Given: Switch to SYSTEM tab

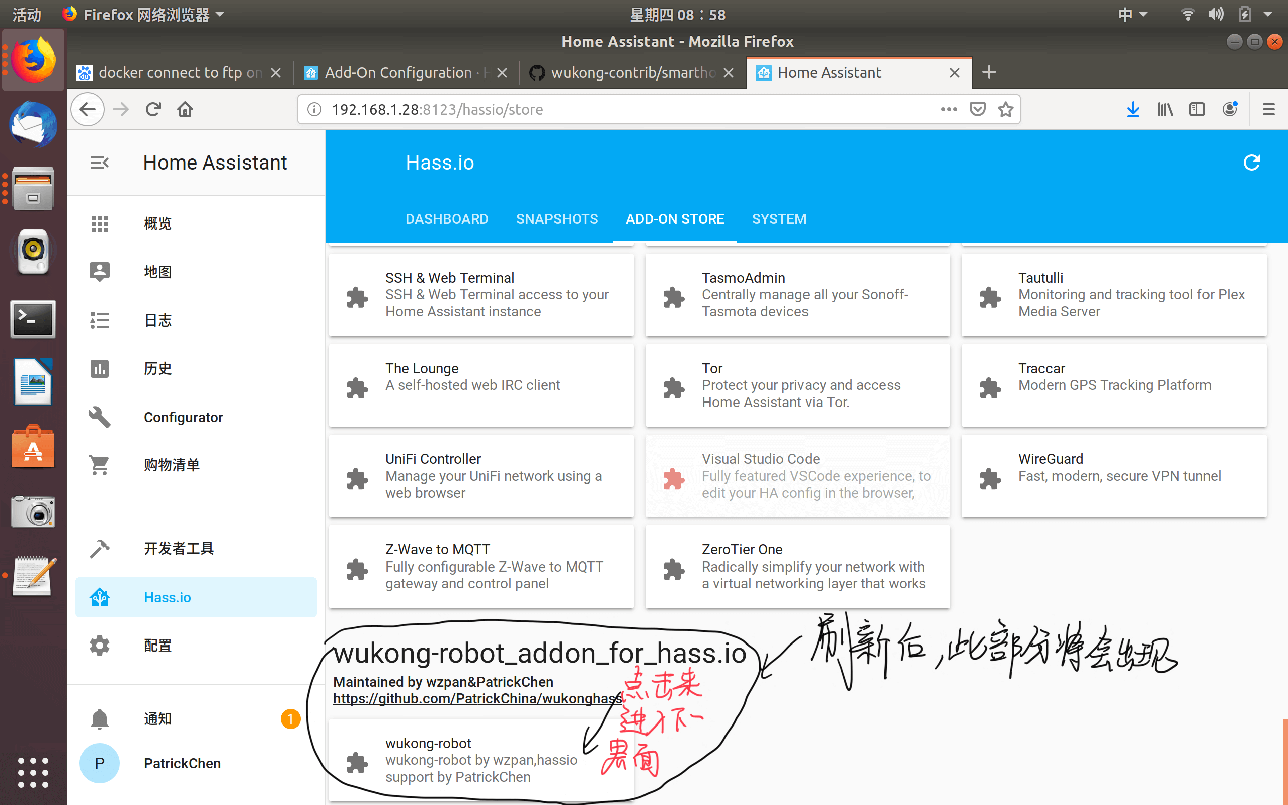Looking at the screenshot, I should tap(779, 219).
